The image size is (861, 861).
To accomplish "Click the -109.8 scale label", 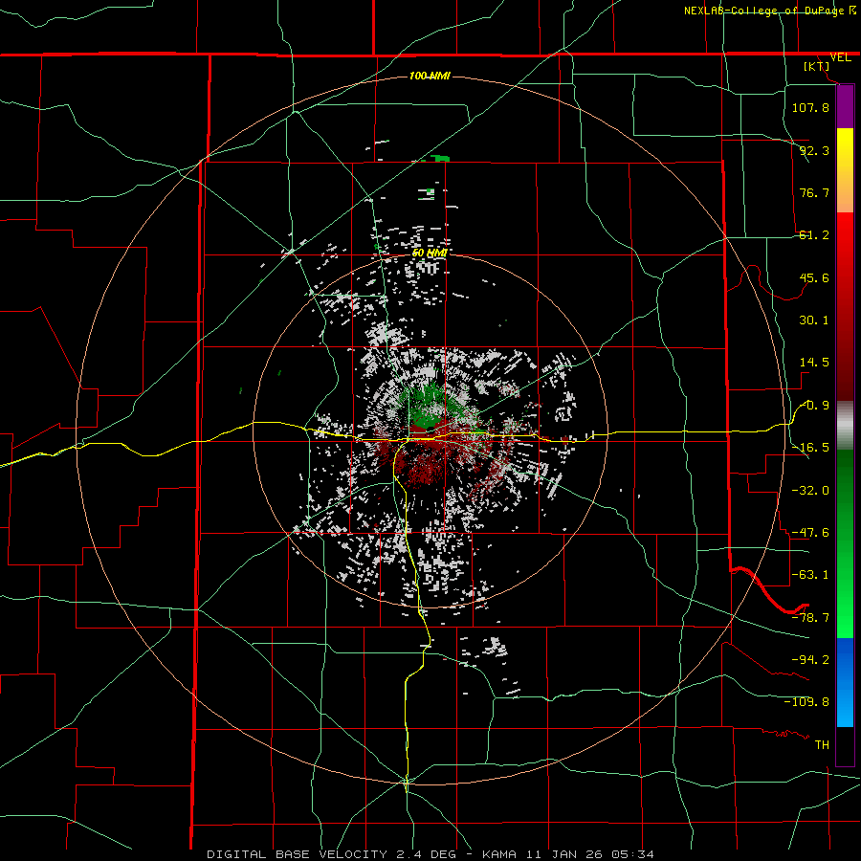I will click(x=806, y=702).
